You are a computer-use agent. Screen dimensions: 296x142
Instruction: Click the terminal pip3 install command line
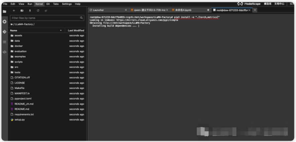coord(155,17)
